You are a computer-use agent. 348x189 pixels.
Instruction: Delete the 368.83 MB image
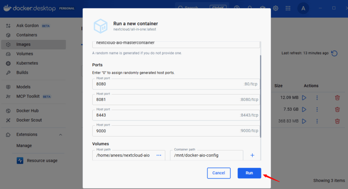coord(338,121)
